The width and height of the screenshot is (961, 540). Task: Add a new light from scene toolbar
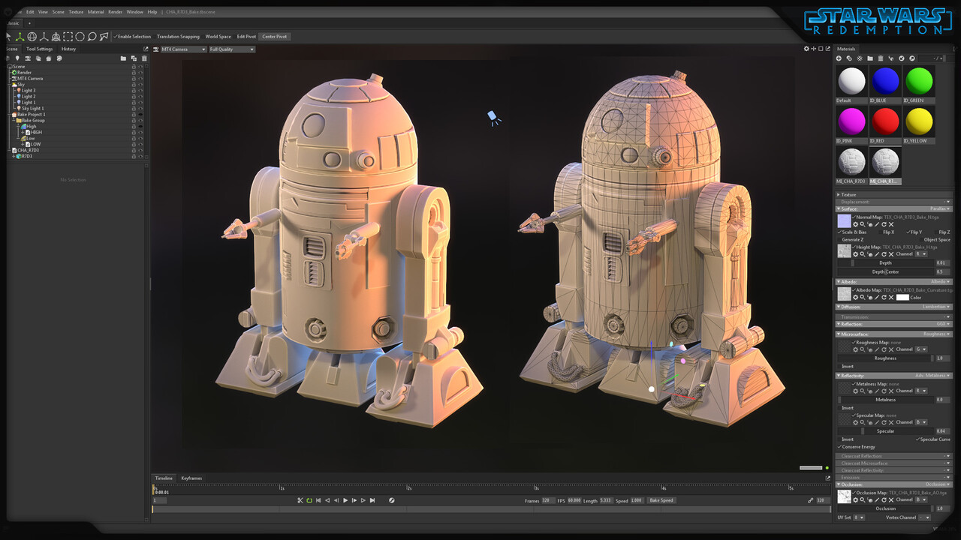pos(17,58)
